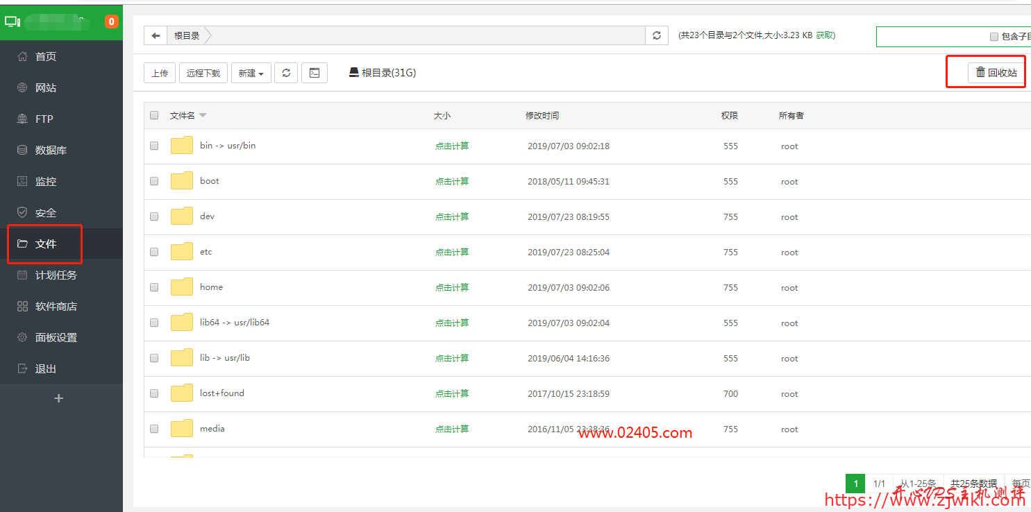Click the 上传 upload button
This screenshot has width=1031, height=512.
pos(160,73)
